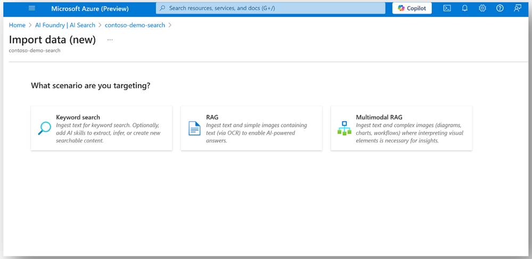Select the RAG scenario title

[212, 118]
